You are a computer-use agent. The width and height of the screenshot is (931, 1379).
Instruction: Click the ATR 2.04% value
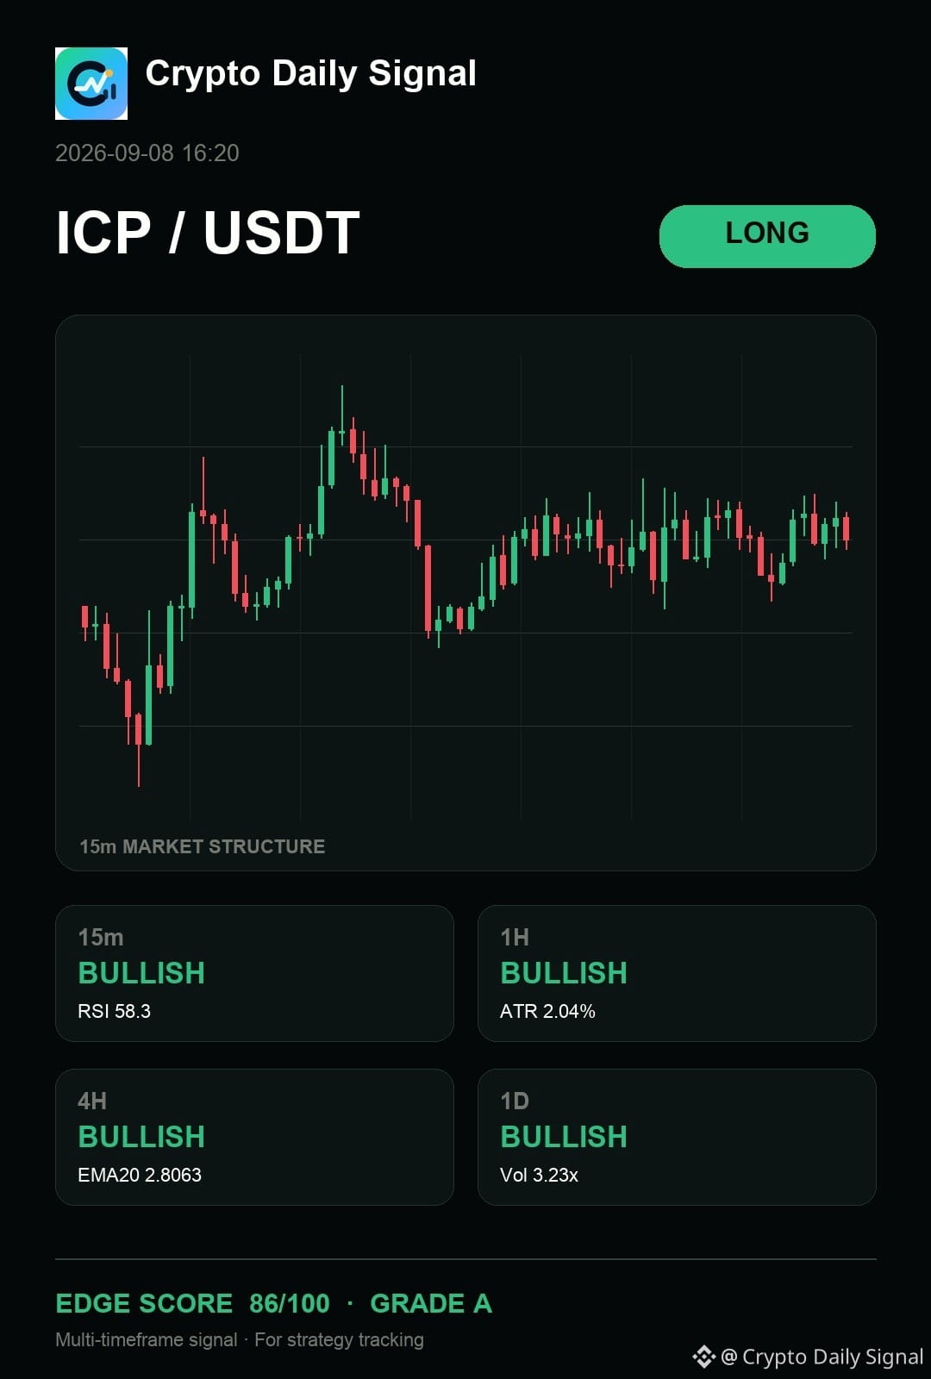click(x=547, y=1011)
